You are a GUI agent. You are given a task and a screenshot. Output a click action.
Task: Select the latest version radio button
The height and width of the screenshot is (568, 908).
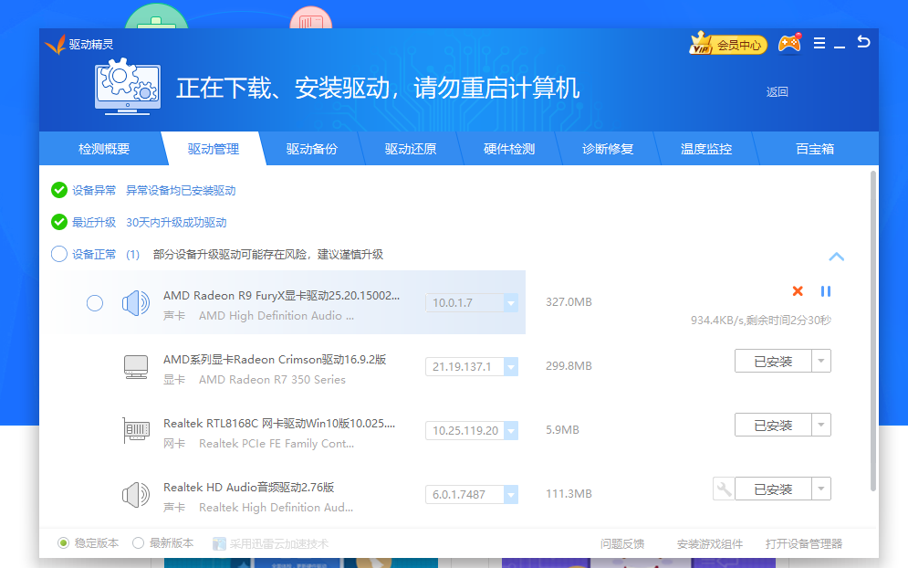pos(139,542)
